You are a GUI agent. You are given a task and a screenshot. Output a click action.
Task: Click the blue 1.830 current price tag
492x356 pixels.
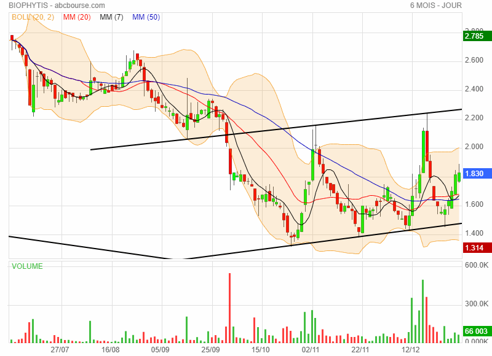click(x=477, y=174)
